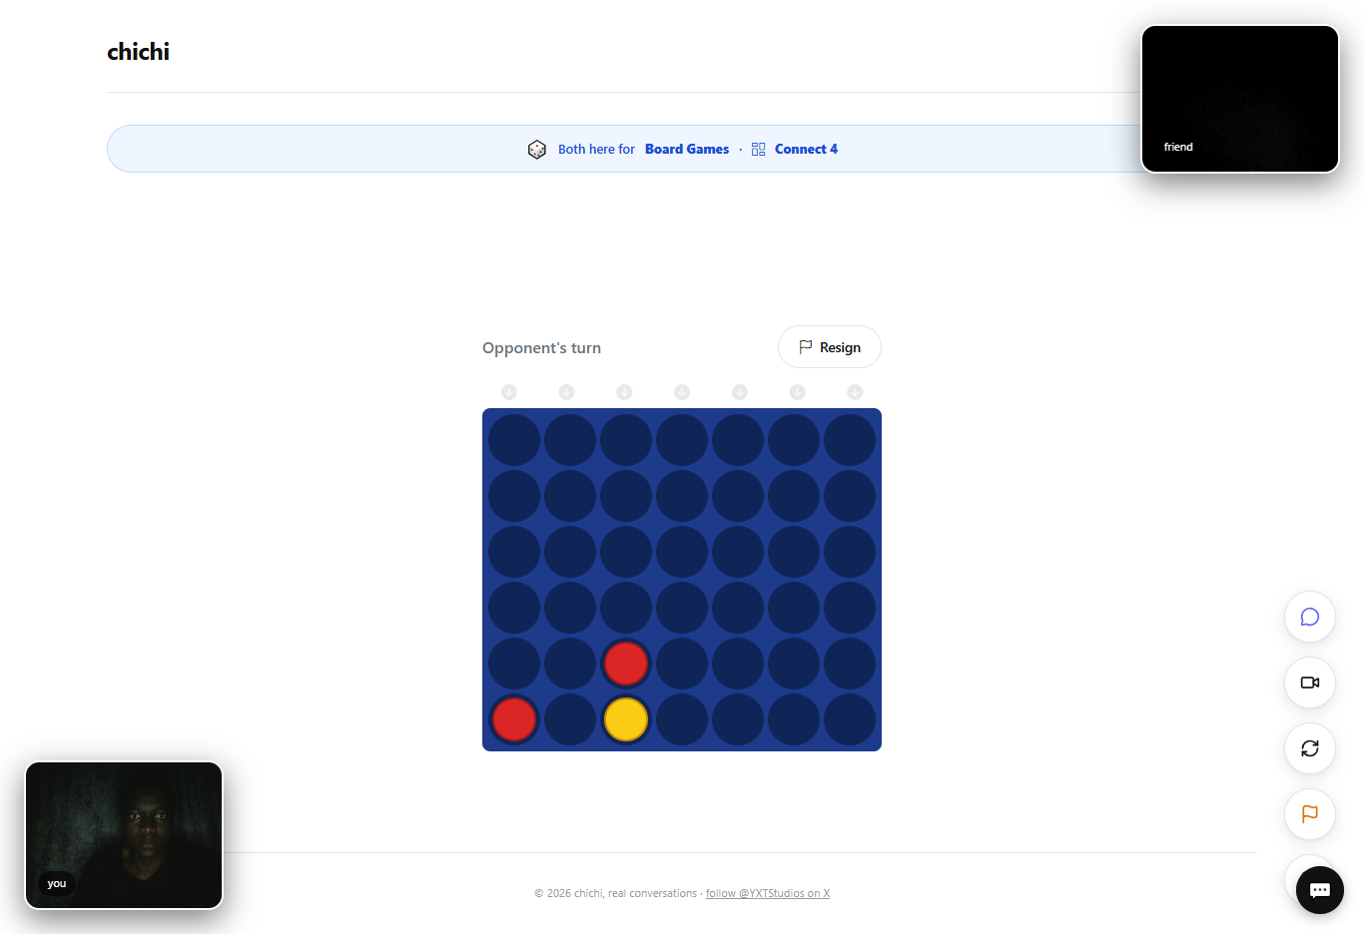Click the dice icon in the banner
This screenshot has width=1364, height=934.
[537, 149]
